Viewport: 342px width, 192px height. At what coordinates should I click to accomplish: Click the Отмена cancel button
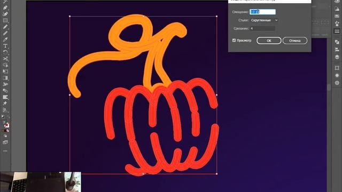tap(295, 41)
